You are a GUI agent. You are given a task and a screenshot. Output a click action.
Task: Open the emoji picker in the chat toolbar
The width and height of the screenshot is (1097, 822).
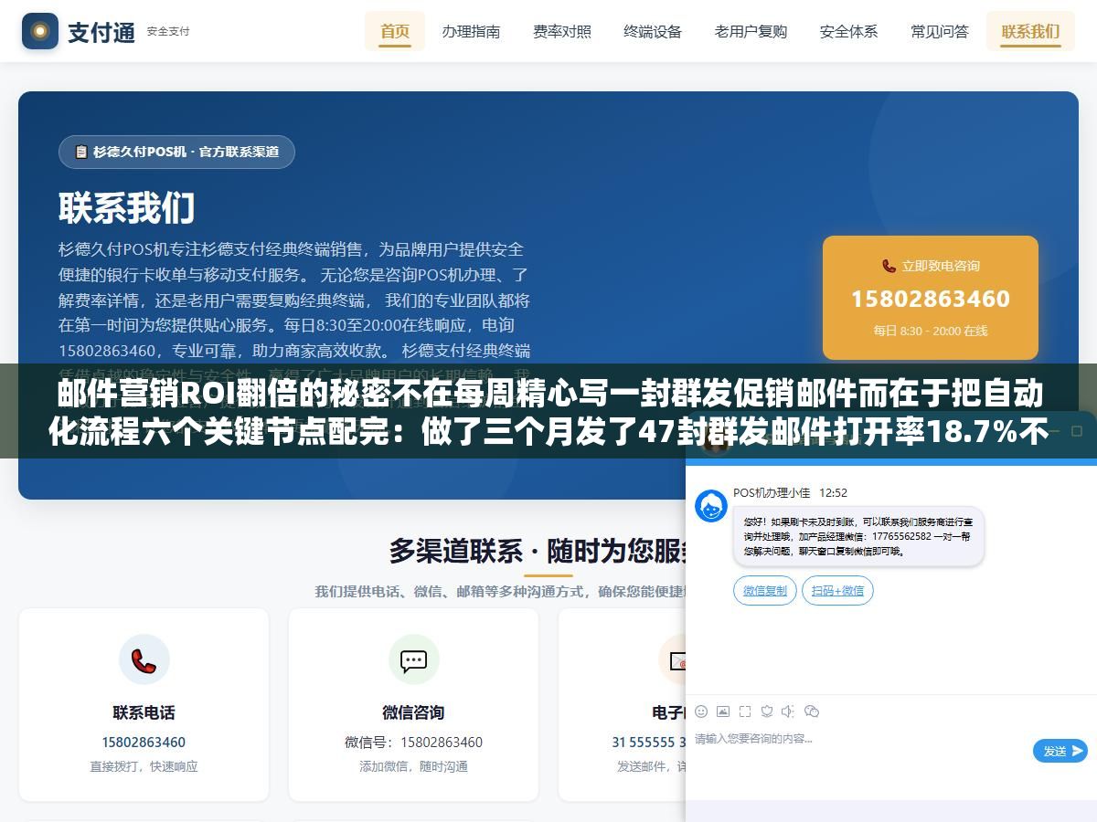(701, 711)
